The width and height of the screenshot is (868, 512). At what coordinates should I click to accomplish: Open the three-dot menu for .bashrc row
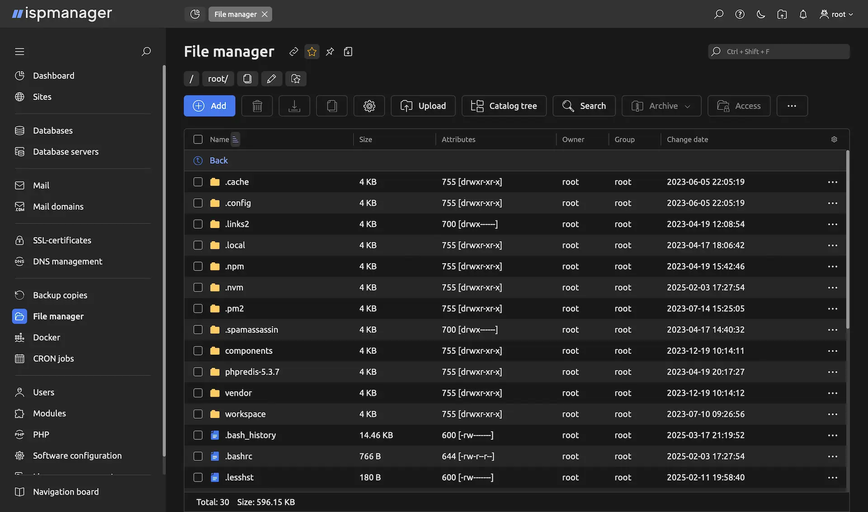point(832,456)
